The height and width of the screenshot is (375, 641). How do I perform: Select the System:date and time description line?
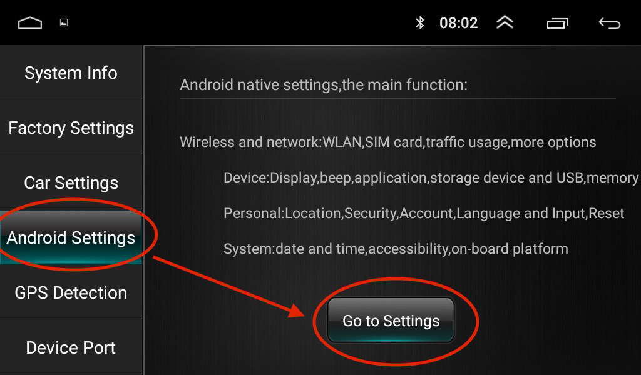396,249
